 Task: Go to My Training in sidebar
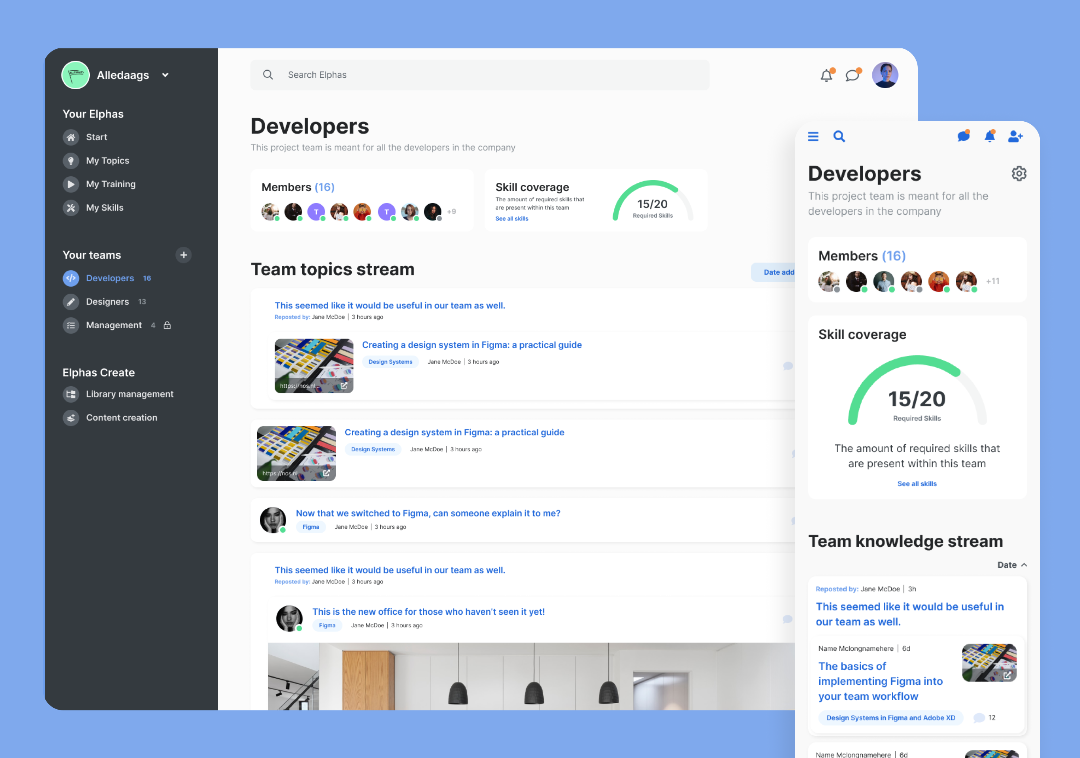coord(111,184)
